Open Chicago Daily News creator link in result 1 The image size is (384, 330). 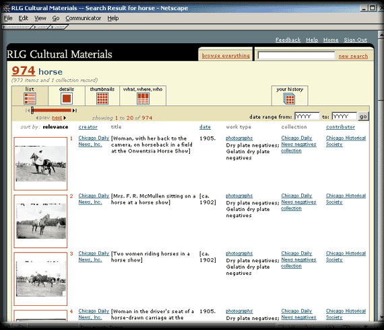tap(94, 141)
